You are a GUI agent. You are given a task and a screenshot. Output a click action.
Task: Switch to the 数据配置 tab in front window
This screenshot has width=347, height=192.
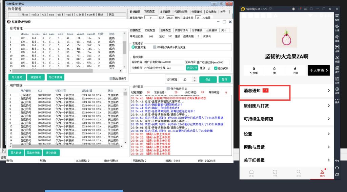(x=135, y=30)
